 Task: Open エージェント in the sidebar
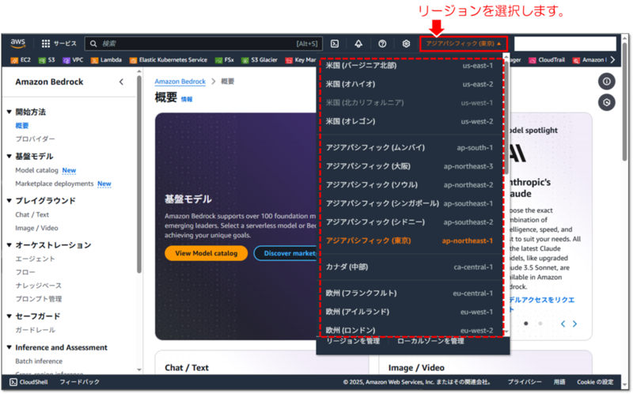pyautogui.click(x=35, y=259)
